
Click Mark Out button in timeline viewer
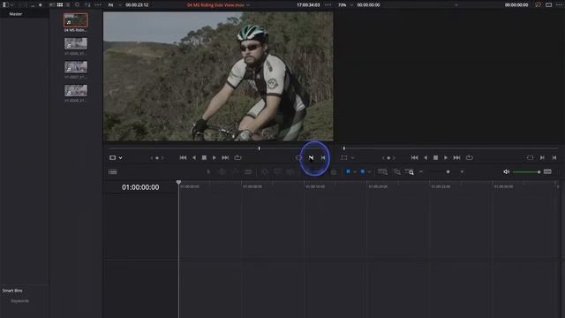554,157
